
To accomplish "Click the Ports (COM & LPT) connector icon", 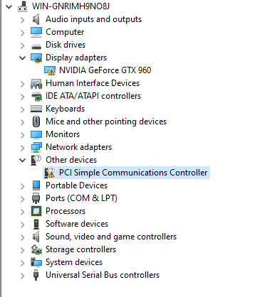I will [36, 198].
